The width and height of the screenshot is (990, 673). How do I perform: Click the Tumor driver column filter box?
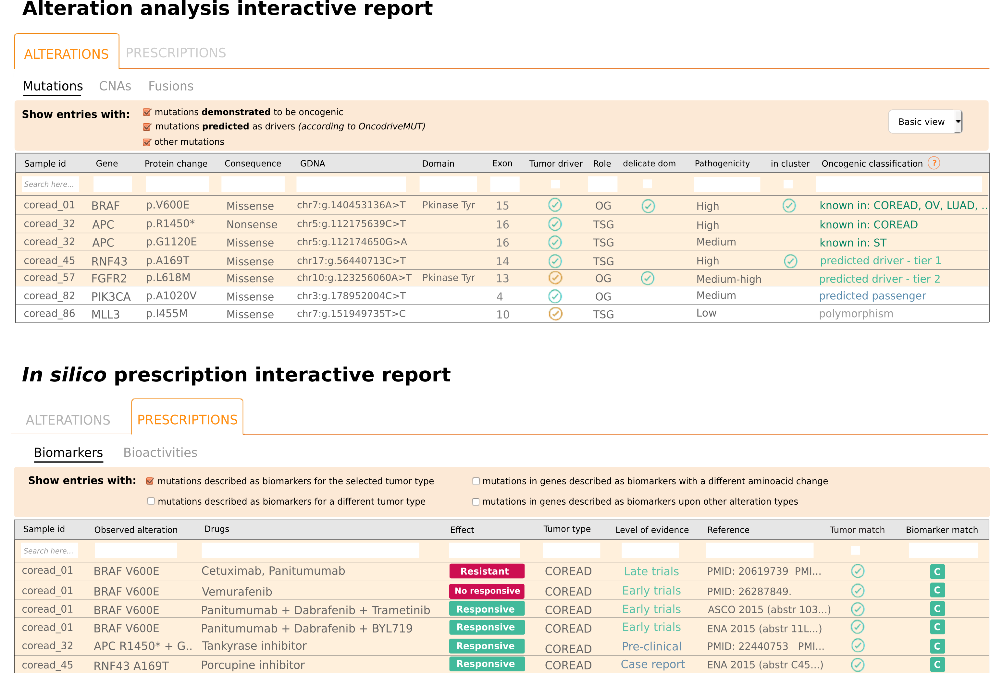555,184
